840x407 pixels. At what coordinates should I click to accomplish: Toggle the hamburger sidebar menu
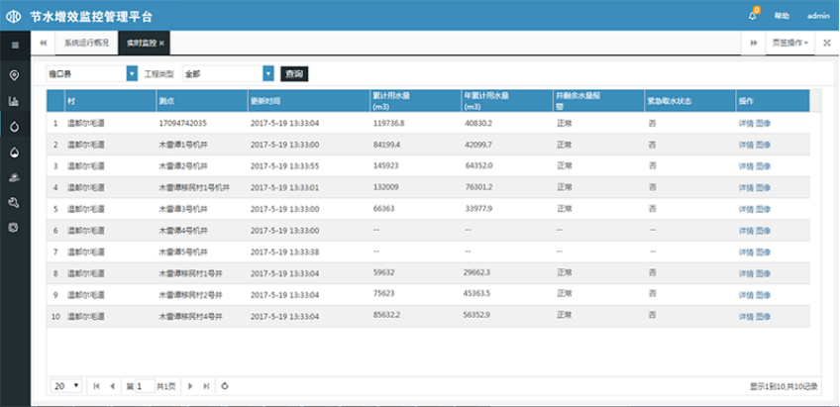[x=14, y=45]
